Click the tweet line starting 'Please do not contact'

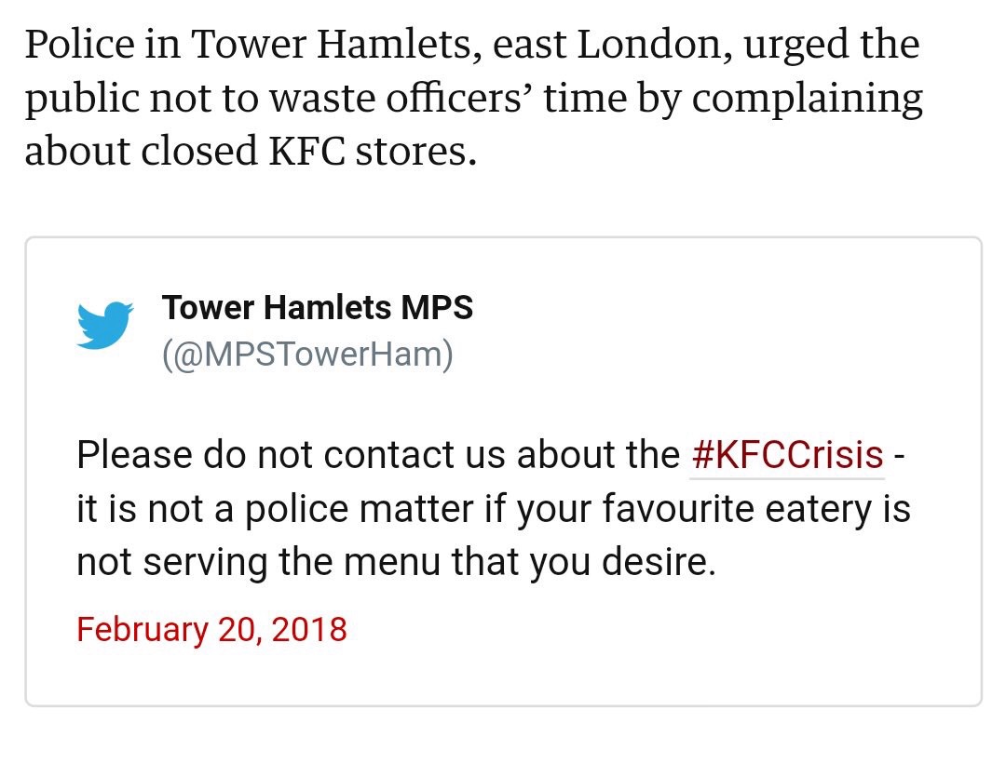[x=491, y=455]
